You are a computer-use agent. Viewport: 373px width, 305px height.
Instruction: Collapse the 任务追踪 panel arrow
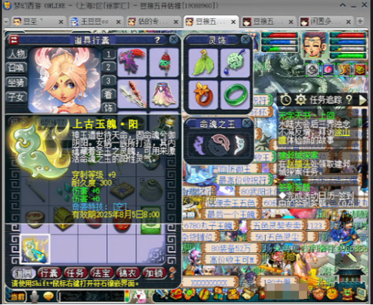point(363,100)
